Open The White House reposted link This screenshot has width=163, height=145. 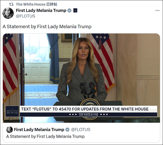[x=36, y=4]
